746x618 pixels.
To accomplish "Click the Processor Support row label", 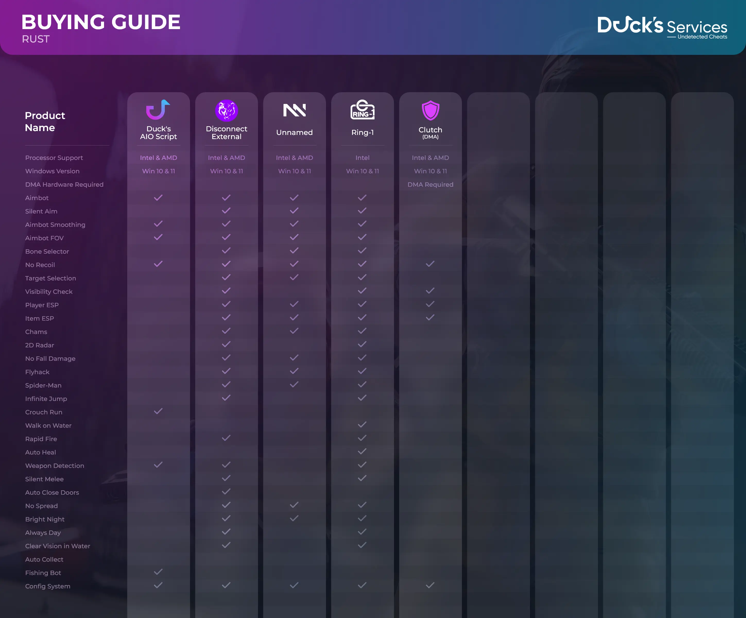I will coord(54,158).
